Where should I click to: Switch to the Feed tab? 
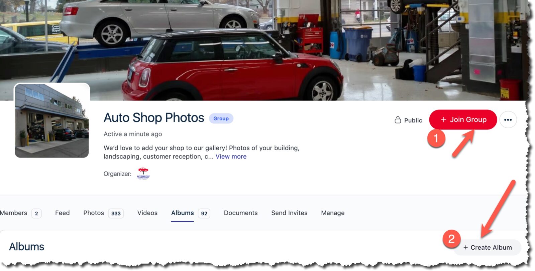point(62,213)
